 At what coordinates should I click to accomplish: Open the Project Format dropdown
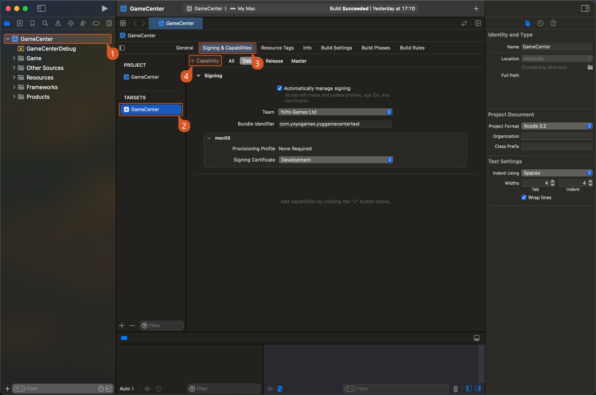557,126
